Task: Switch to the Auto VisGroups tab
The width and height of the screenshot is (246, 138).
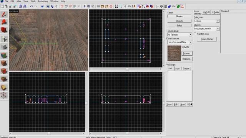Action: 178,69
